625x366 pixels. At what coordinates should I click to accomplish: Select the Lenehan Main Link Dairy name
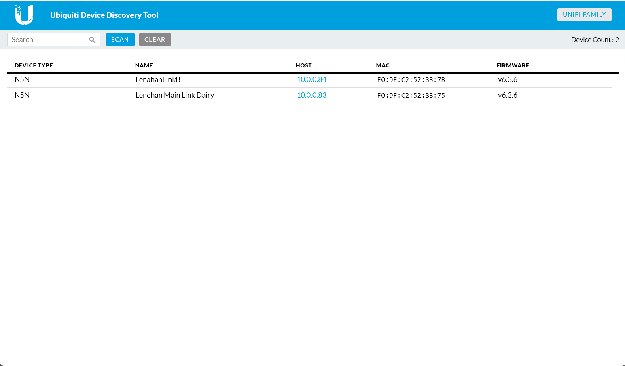(x=174, y=95)
